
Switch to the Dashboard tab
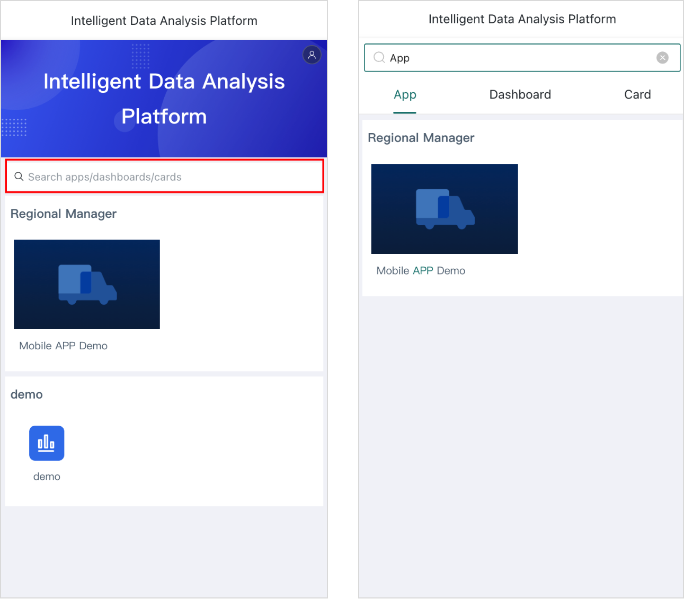[520, 94]
